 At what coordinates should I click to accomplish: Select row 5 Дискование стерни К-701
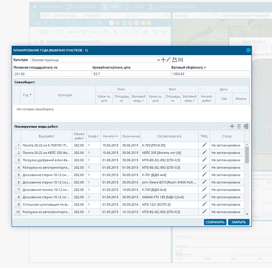point(129,175)
